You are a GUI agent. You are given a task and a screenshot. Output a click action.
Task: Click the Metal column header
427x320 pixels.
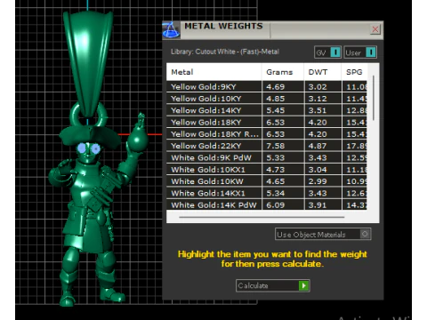point(213,72)
